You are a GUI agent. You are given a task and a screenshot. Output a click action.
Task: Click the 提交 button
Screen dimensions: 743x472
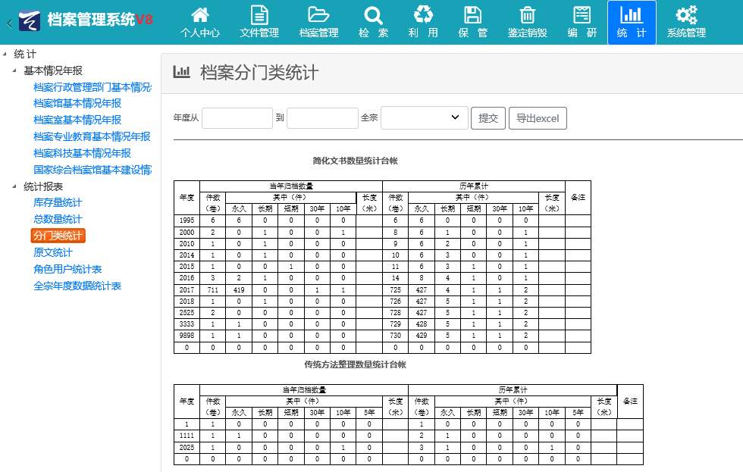488,118
